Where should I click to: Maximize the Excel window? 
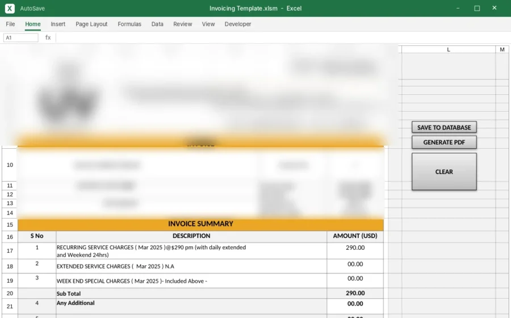(477, 8)
